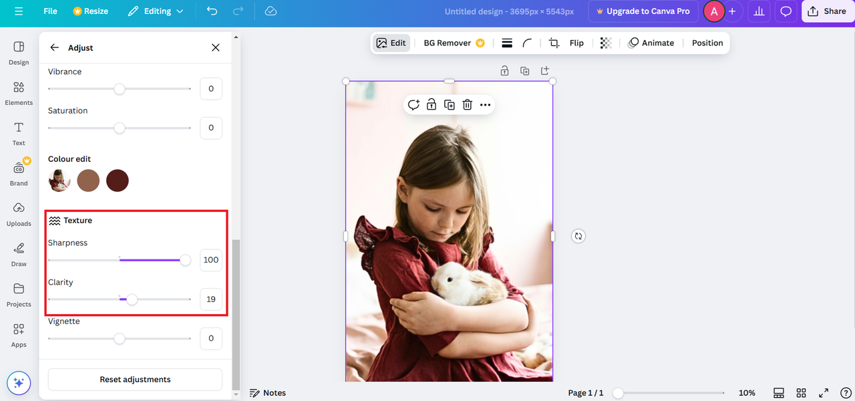Upgrade to Canva Pro
This screenshot has width=855, height=401.
point(643,11)
